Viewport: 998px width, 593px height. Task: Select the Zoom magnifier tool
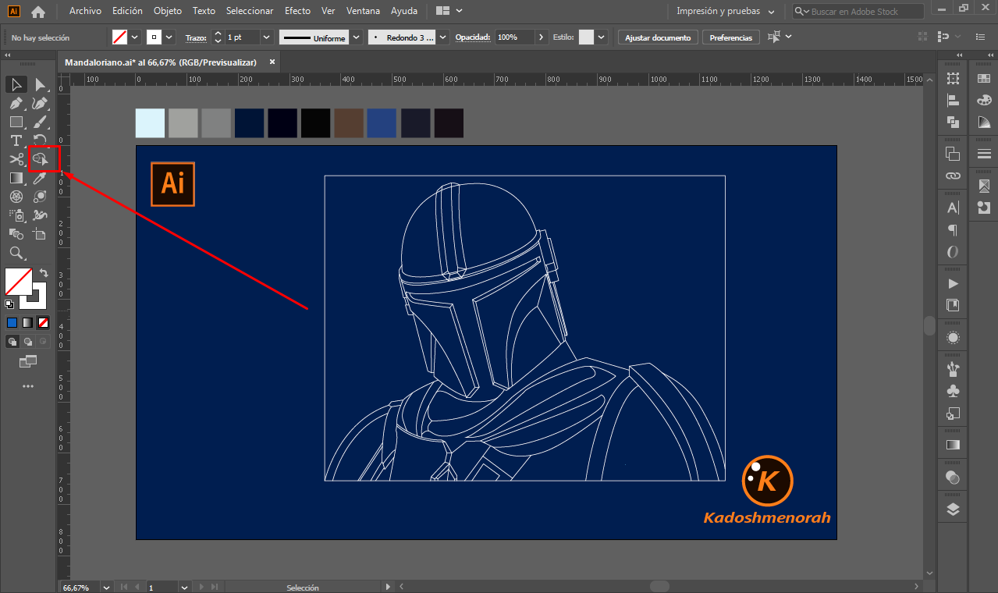click(16, 253)
